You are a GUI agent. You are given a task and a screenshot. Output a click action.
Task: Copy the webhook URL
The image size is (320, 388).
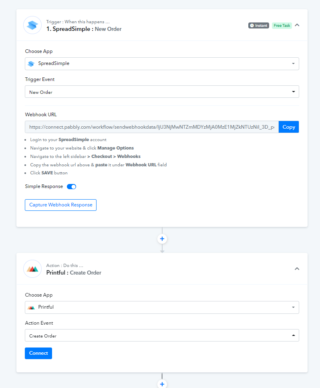click(x=289, y=127)
